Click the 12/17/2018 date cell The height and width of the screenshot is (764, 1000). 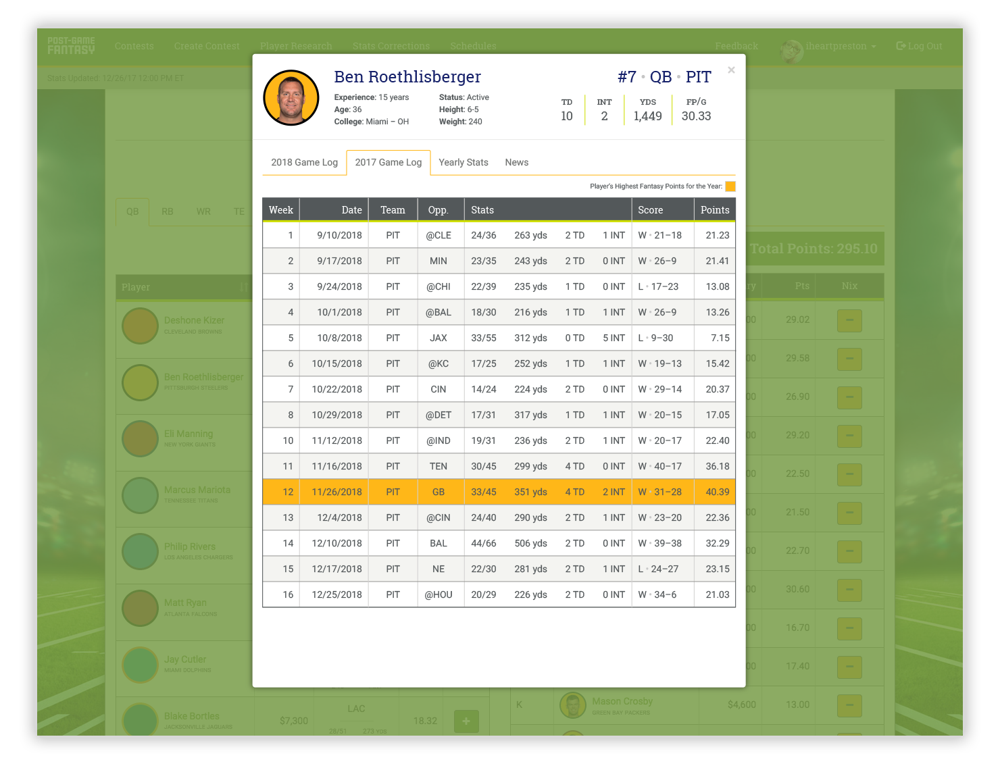click(x=336, y=569)
